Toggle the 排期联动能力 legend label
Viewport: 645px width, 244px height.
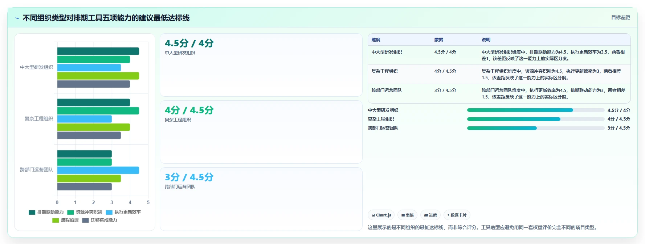point(50,212)
